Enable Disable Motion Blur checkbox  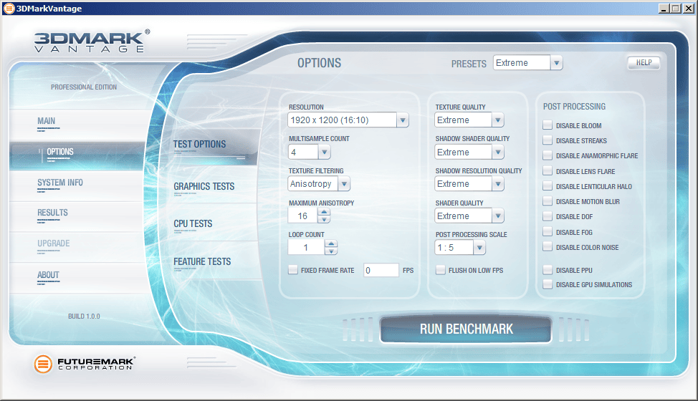548,201
